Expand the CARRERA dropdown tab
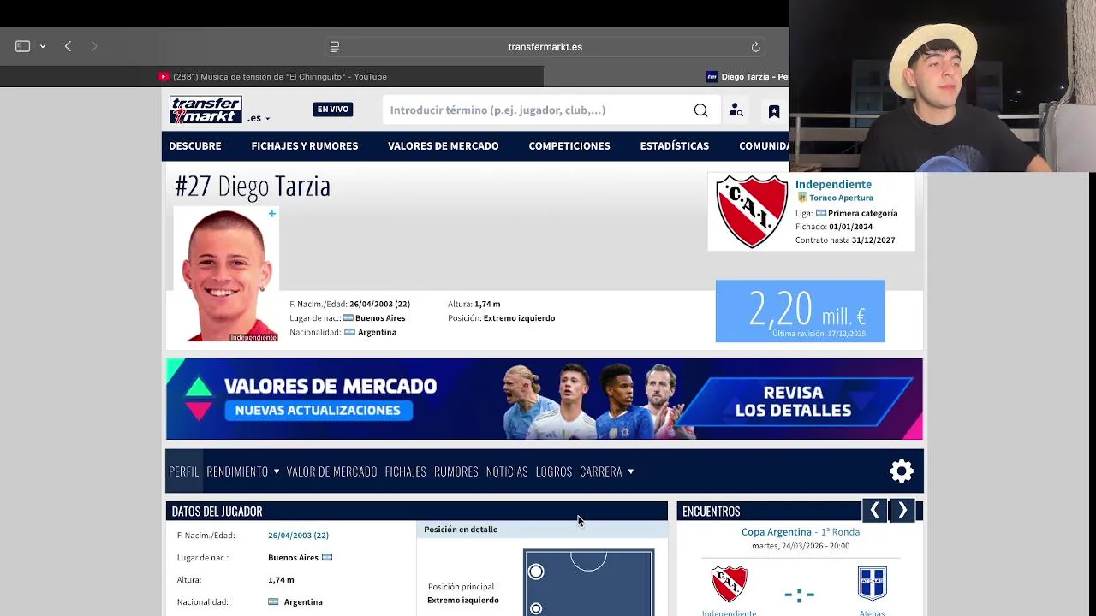1096x616 pixels. (x=607, y=471)
